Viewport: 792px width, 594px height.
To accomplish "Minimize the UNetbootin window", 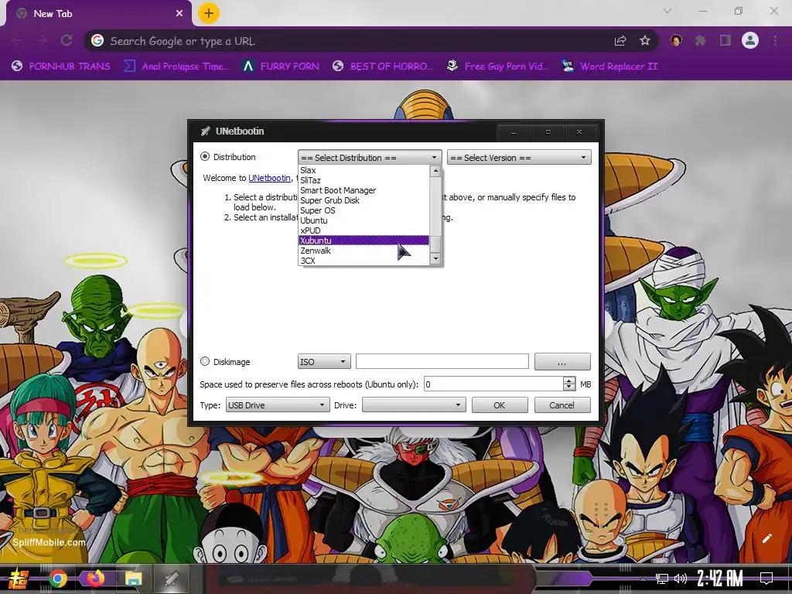I will point(514,131).
